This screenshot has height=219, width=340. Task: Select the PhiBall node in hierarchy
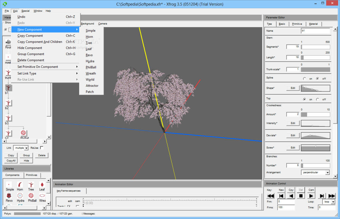click(x=23, y=133)
